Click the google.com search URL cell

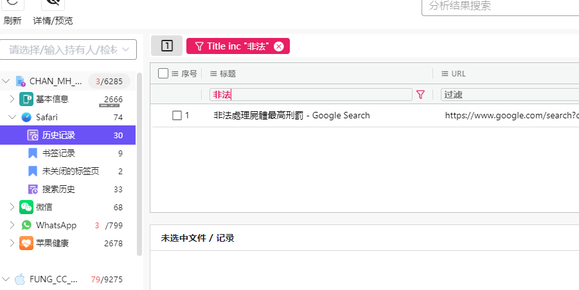pyautogui.click(x=512, y=116)
